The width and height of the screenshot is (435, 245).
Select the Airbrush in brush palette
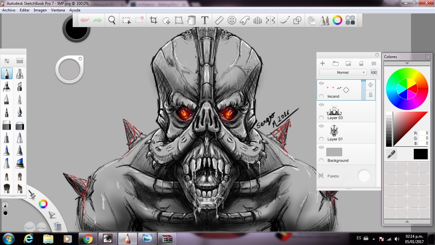(20, 74)
